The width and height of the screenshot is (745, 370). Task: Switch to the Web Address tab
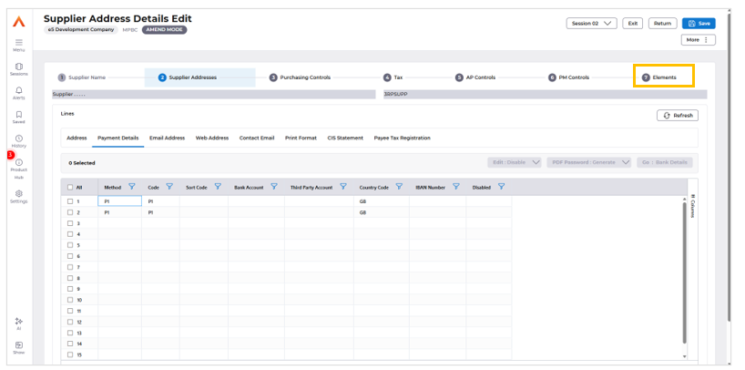click(212, 138)
